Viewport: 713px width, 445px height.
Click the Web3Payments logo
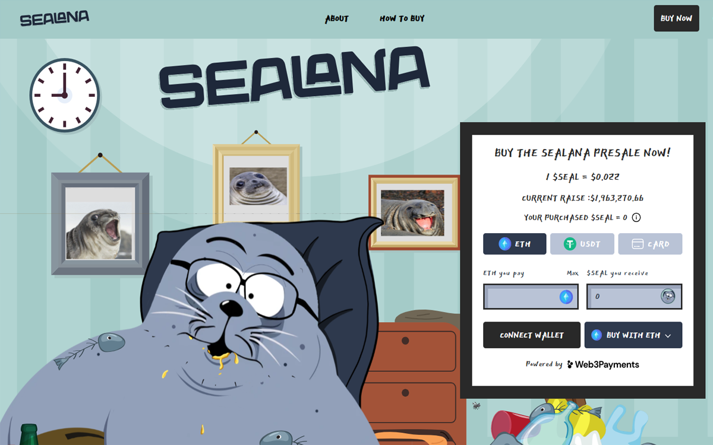(x=603, y=364)
